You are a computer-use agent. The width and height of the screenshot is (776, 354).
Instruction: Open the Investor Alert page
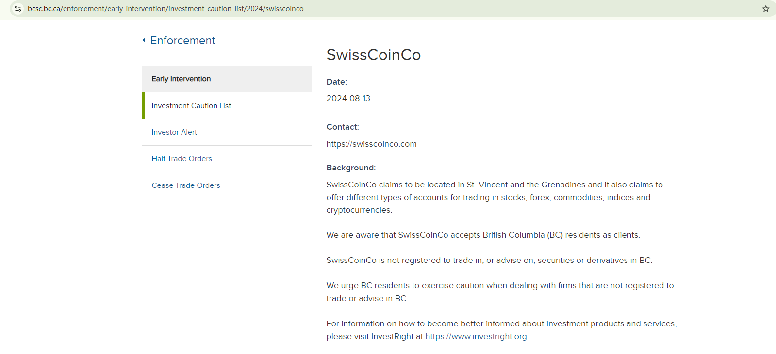[174, 132]
